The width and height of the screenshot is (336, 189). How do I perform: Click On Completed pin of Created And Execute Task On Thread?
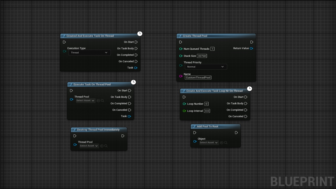tap(136, 55)
